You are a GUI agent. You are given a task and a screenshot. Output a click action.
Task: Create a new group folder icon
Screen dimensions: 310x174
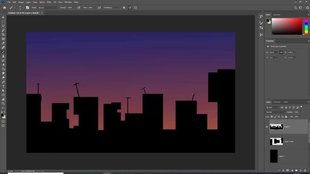[296, 170]
